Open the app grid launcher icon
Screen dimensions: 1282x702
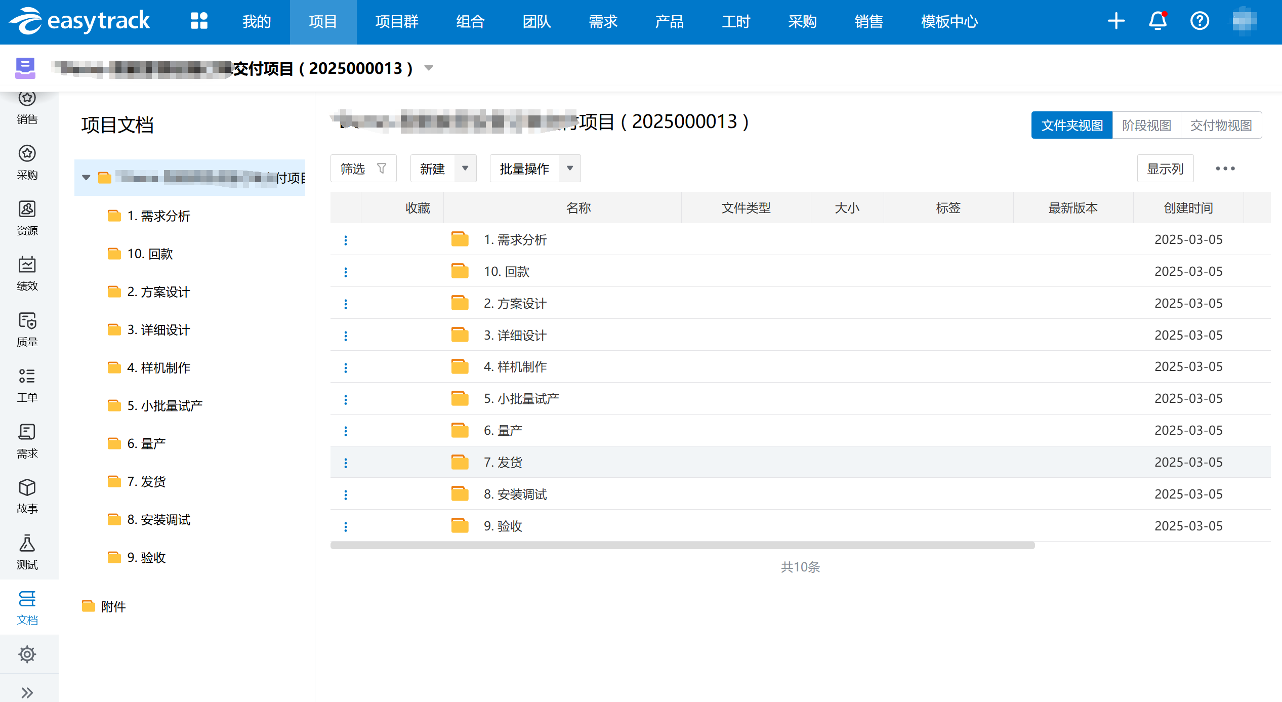pos(199,21)
